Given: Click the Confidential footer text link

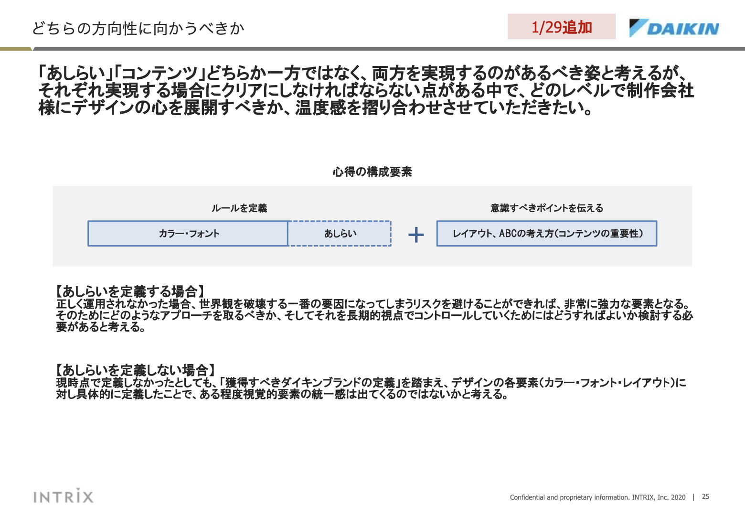Looking at the screenshot, I should 597,497.
